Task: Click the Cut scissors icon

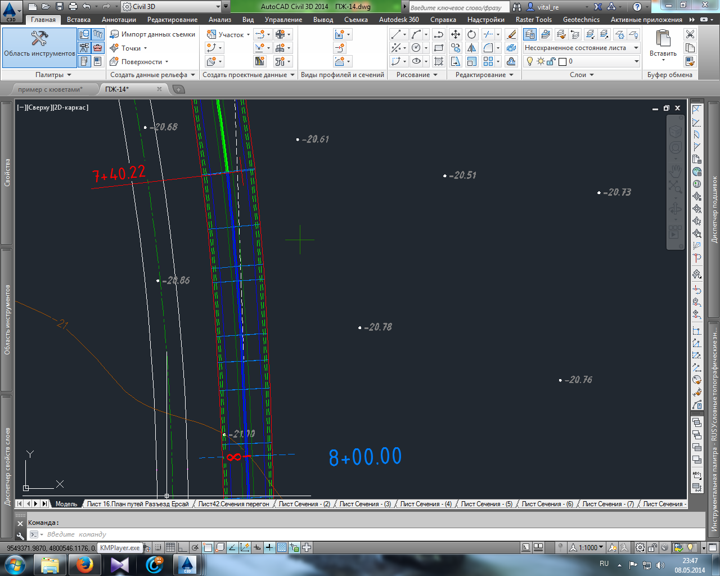Action: 690,34
